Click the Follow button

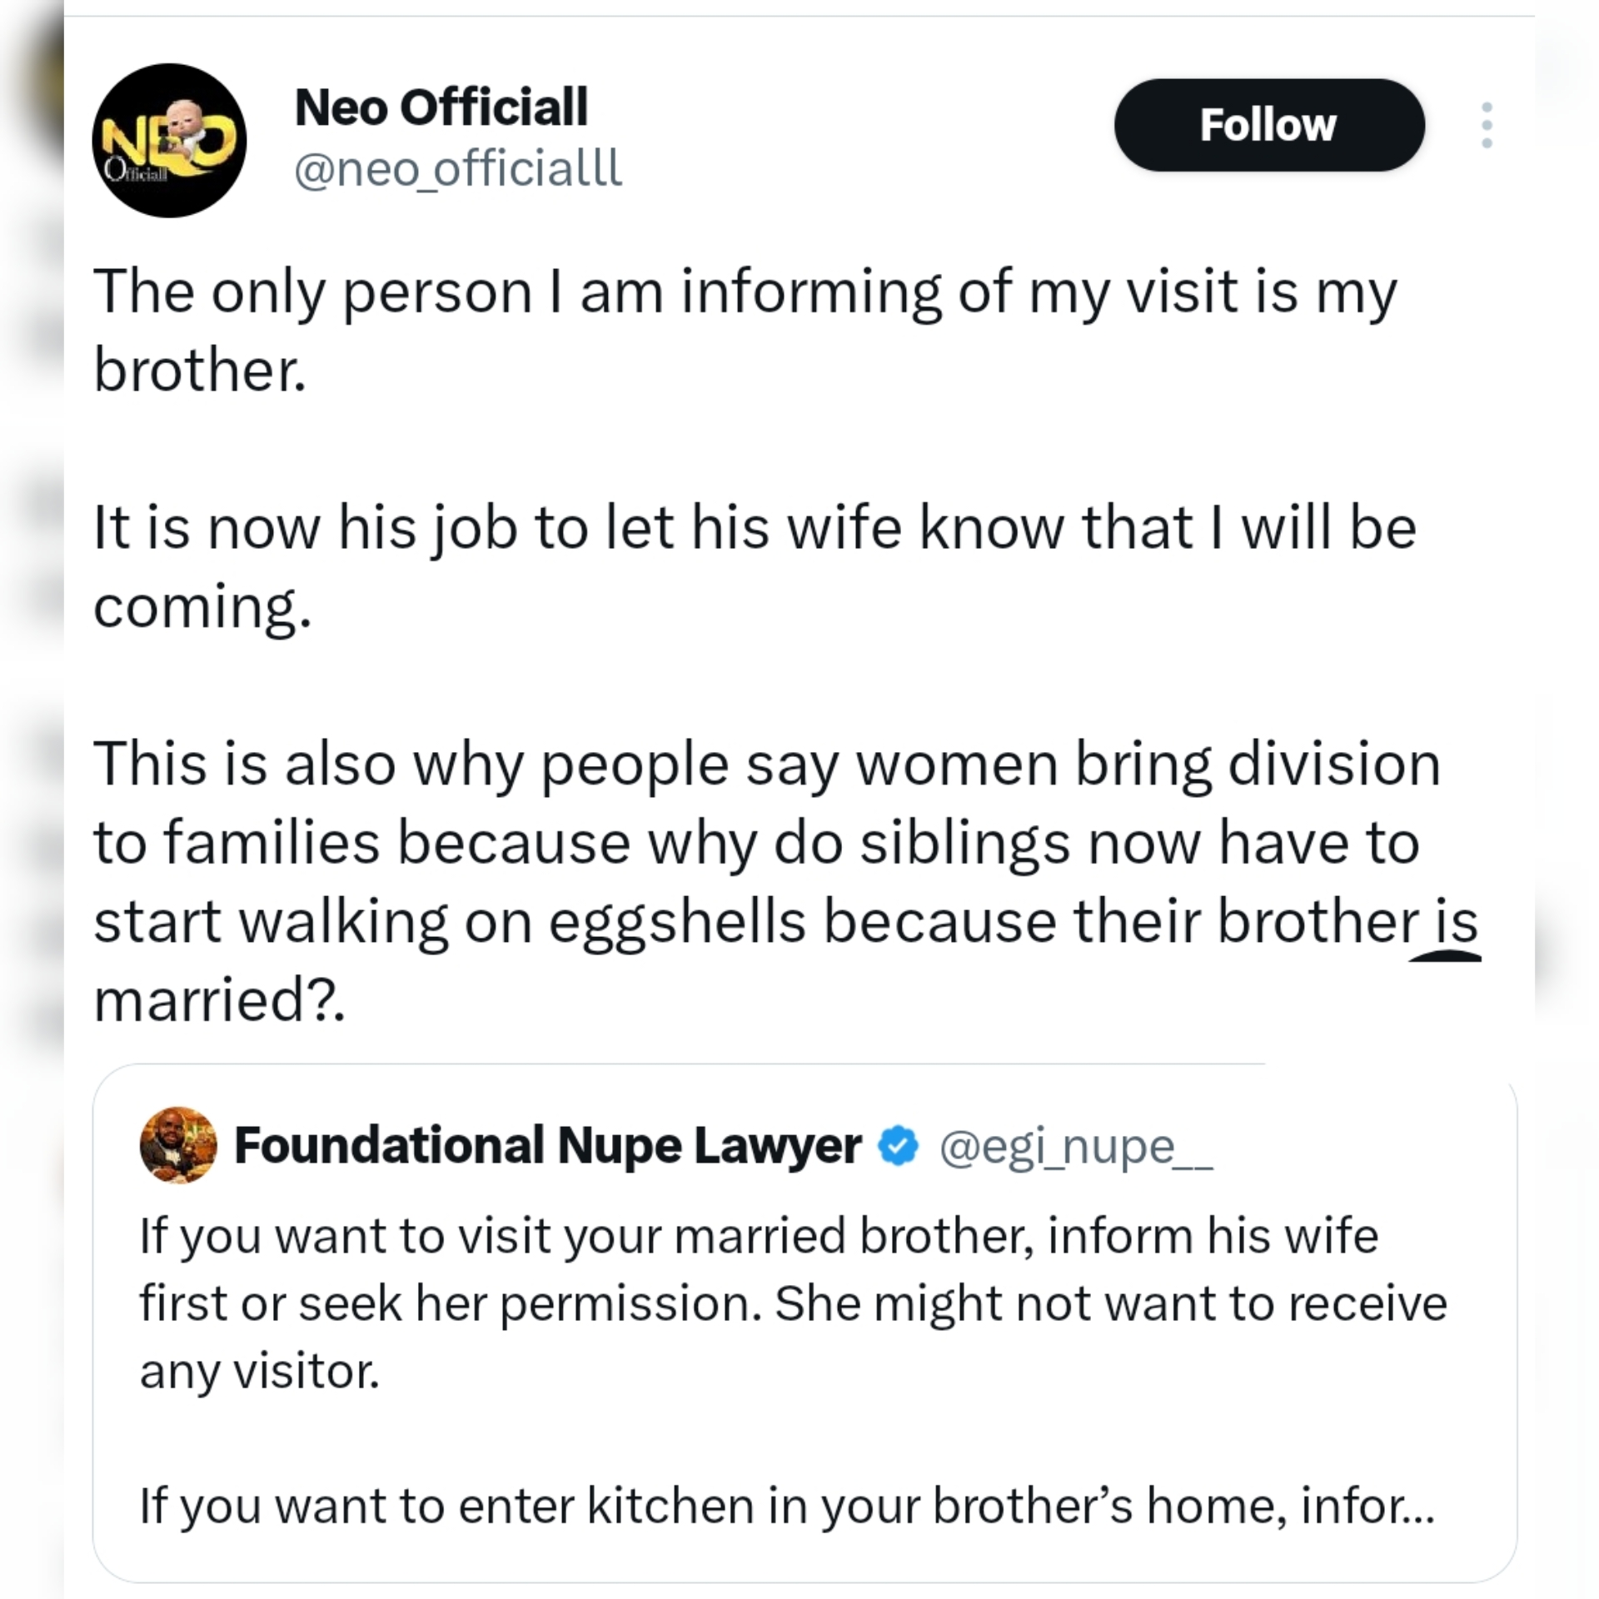pos(1268,125)
